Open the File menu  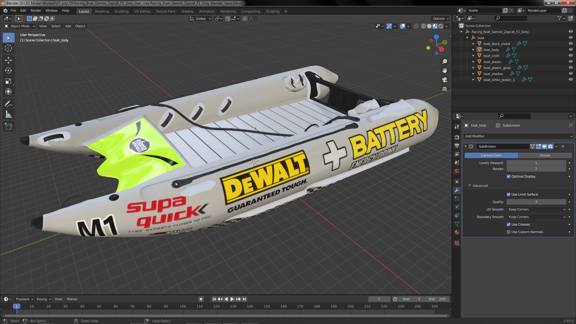tap(13, 10)
